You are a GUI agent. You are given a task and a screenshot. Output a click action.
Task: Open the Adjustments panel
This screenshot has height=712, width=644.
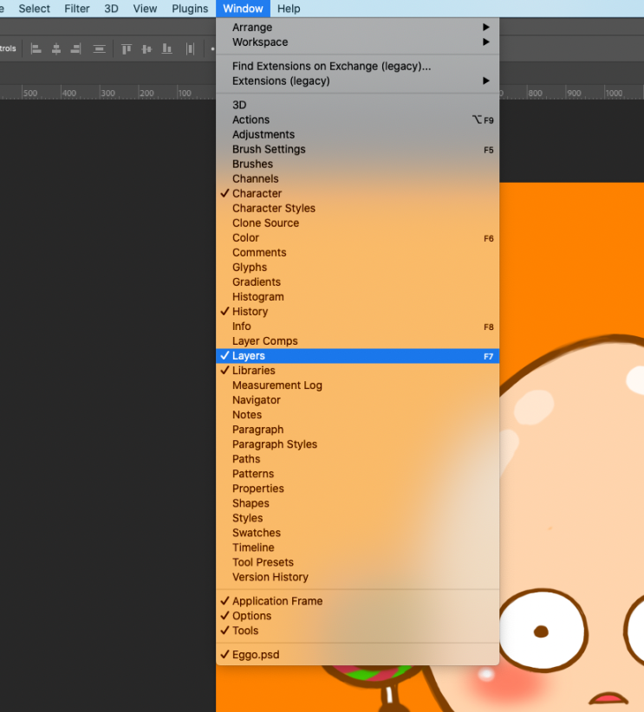click(x=357, y=134)
